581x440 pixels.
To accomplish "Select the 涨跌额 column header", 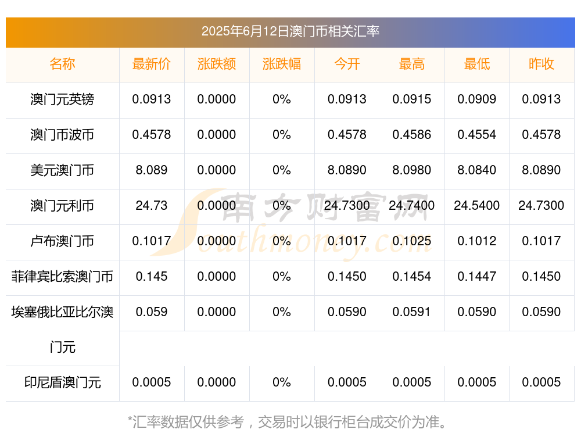I will 216,64.
